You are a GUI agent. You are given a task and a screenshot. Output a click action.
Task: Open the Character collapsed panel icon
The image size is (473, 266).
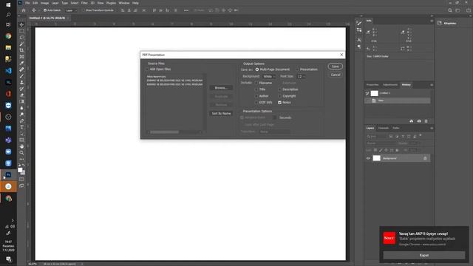[x=358, y=39]
